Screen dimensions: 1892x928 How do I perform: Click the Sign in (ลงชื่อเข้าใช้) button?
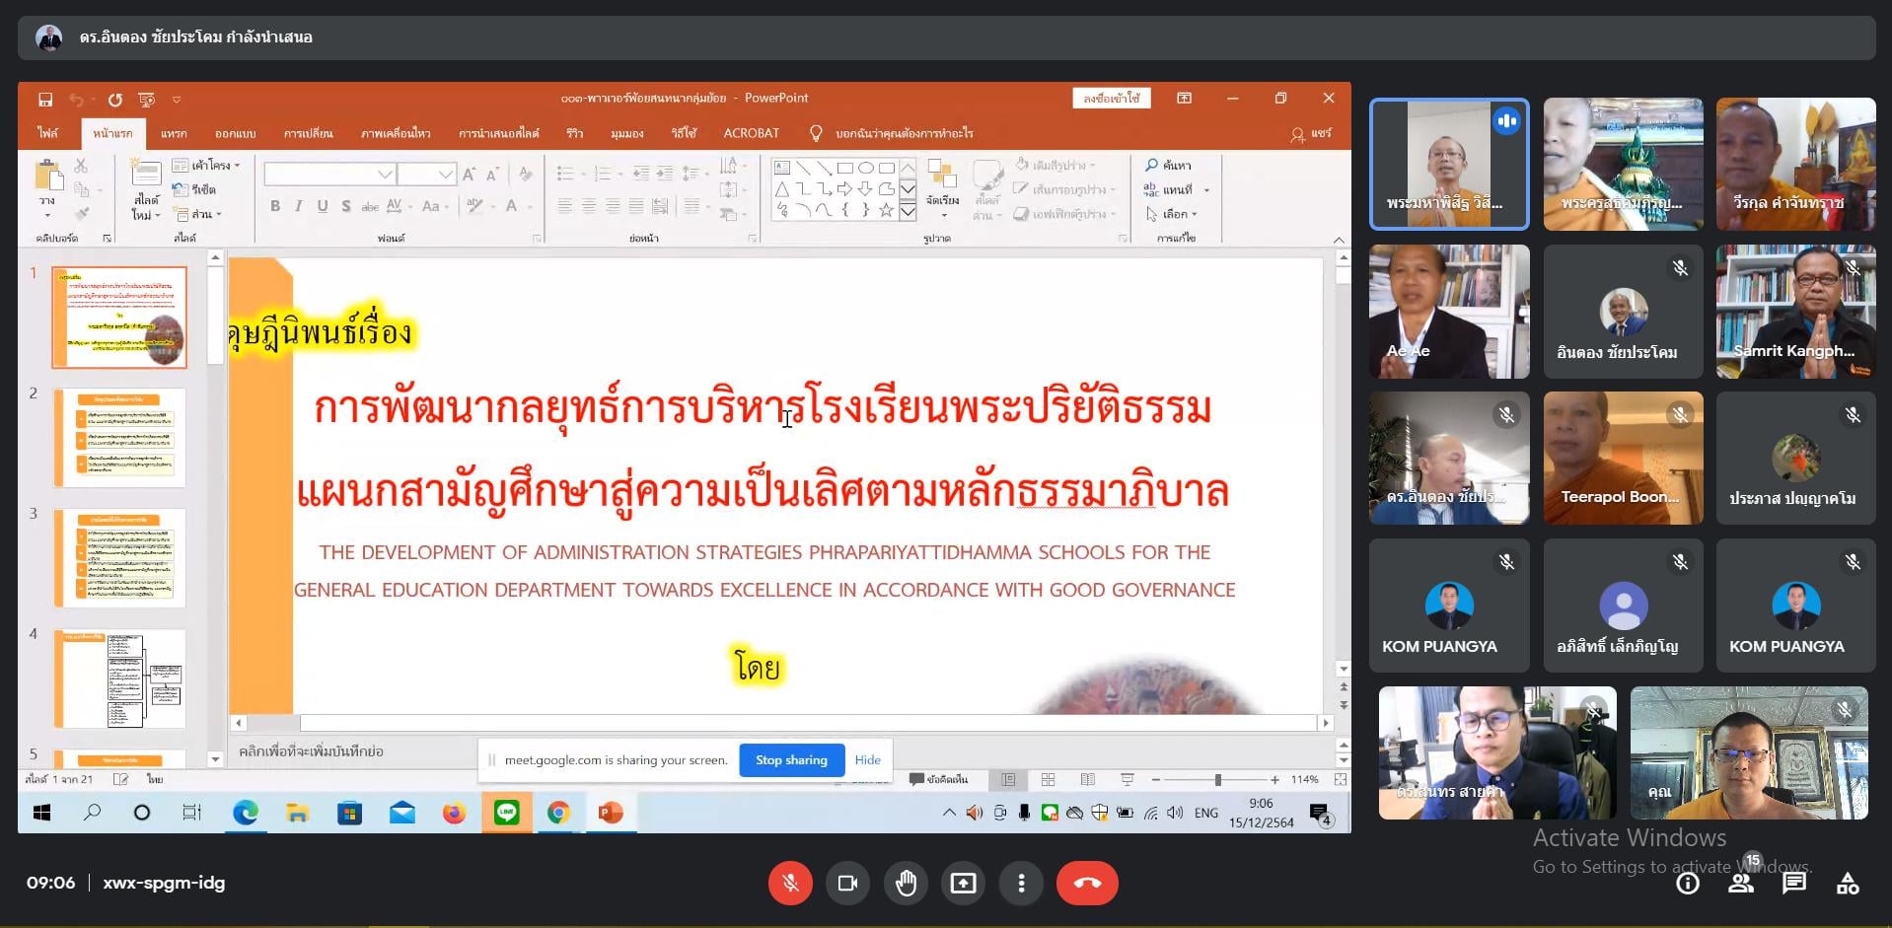[x=1112, y=98]
